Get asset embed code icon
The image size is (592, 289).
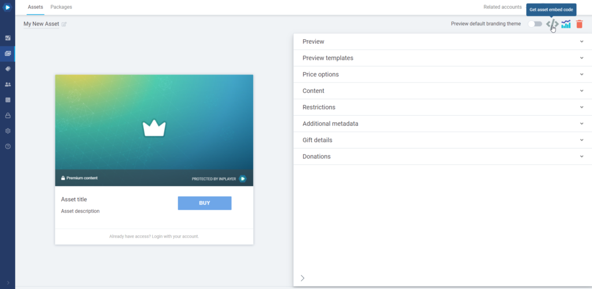pos(552,24)
